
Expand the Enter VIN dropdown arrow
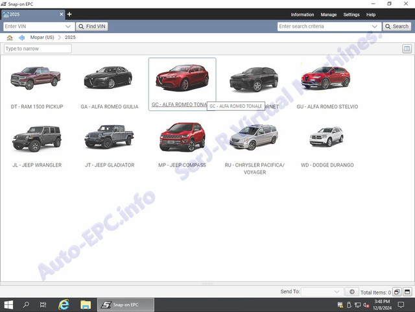tap(68, 26)
